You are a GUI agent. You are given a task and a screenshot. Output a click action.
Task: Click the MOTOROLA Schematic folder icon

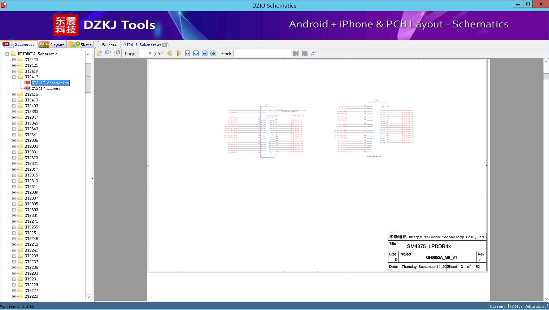coord(14,54)
